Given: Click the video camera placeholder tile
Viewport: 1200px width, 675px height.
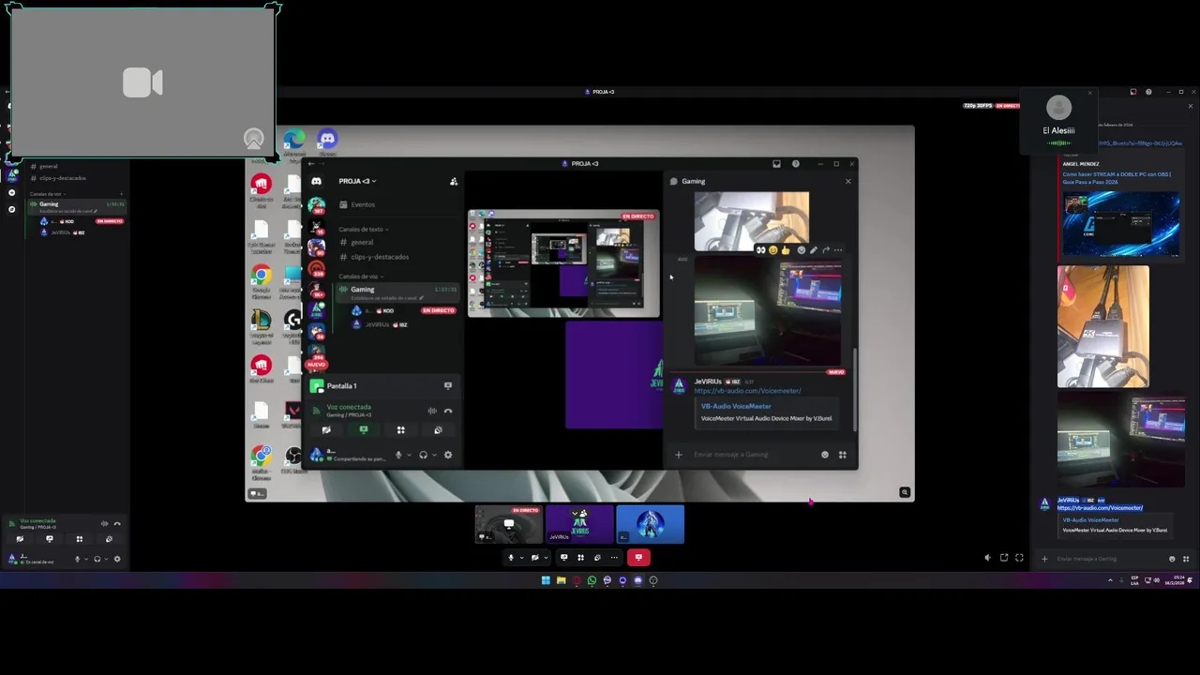Looking at the screenshot, I should click(x=142, y=82).
